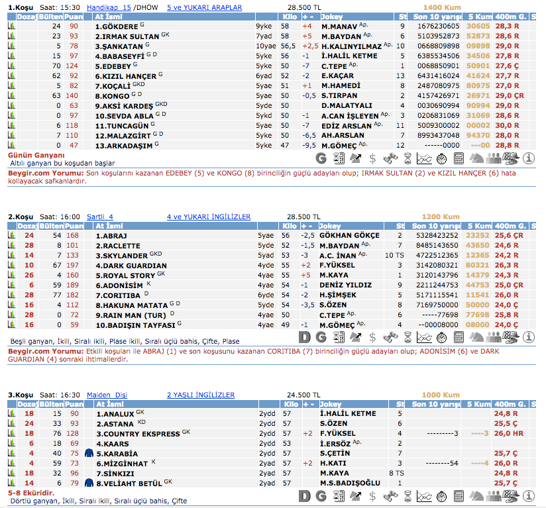The image size is (546, 508).
Task: Open the info icon below race 3
Action: click(x=529, y=495)
